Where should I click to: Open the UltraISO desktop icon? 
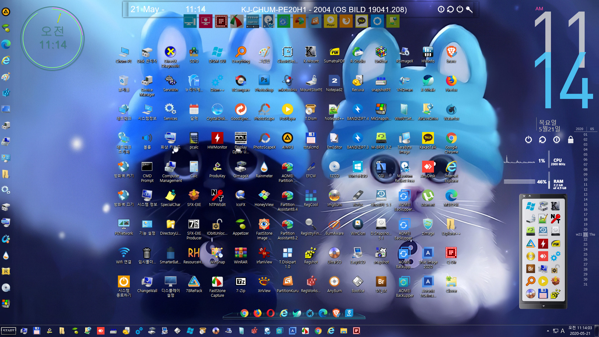point(334,256)
